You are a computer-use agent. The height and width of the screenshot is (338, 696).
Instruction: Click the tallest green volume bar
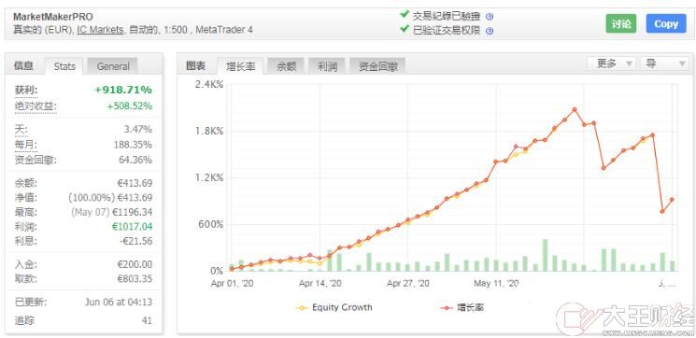[x=545, y=255]
